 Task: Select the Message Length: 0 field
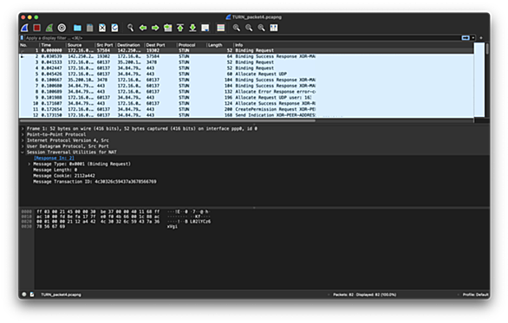tap(55, 170)
